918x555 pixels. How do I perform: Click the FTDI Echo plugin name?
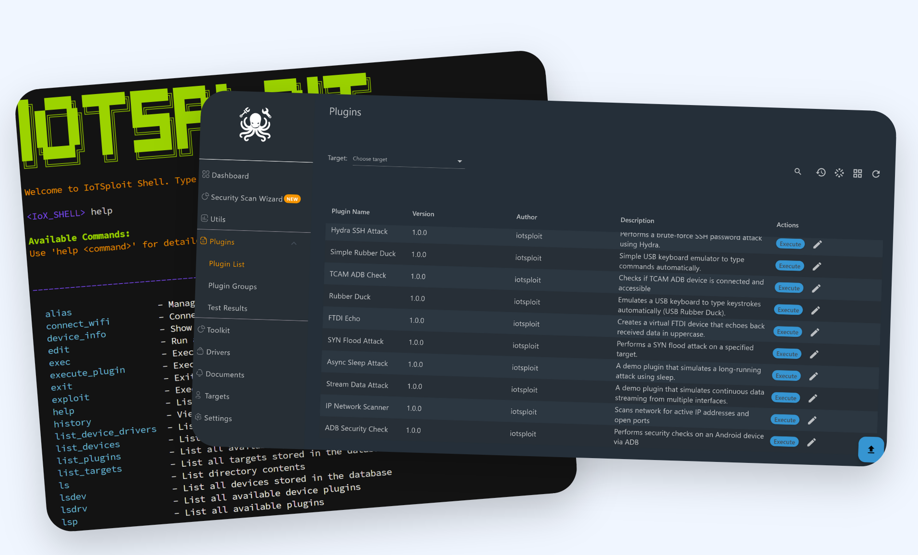click(344, 318)
